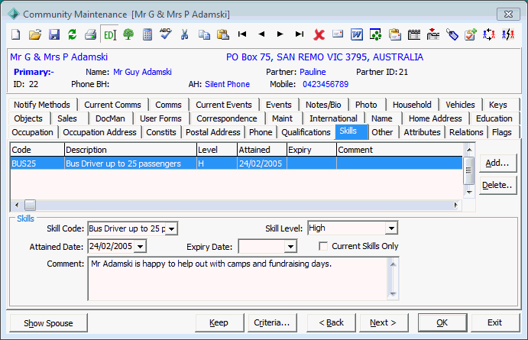Click the Expiry column header
Viewport: 528px width, 340px height.
[312, 150]
